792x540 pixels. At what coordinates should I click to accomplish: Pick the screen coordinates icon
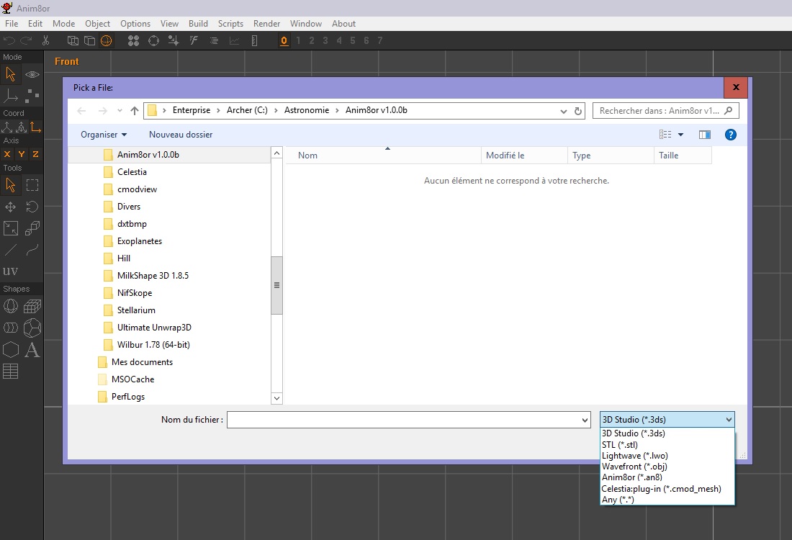35,127
